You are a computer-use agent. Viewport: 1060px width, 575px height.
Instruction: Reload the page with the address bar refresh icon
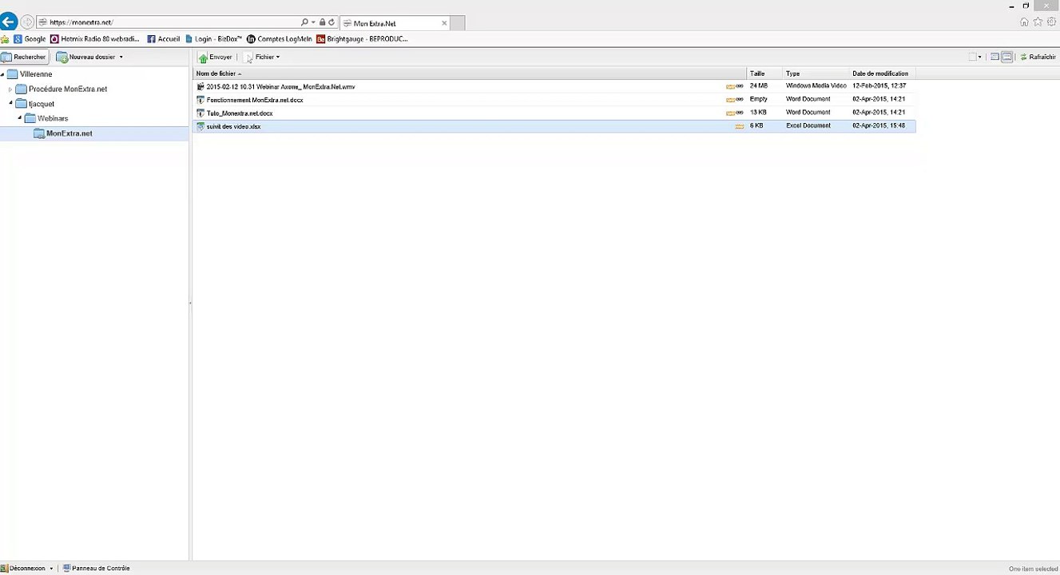pyautogui.click(x=331, y=22)
